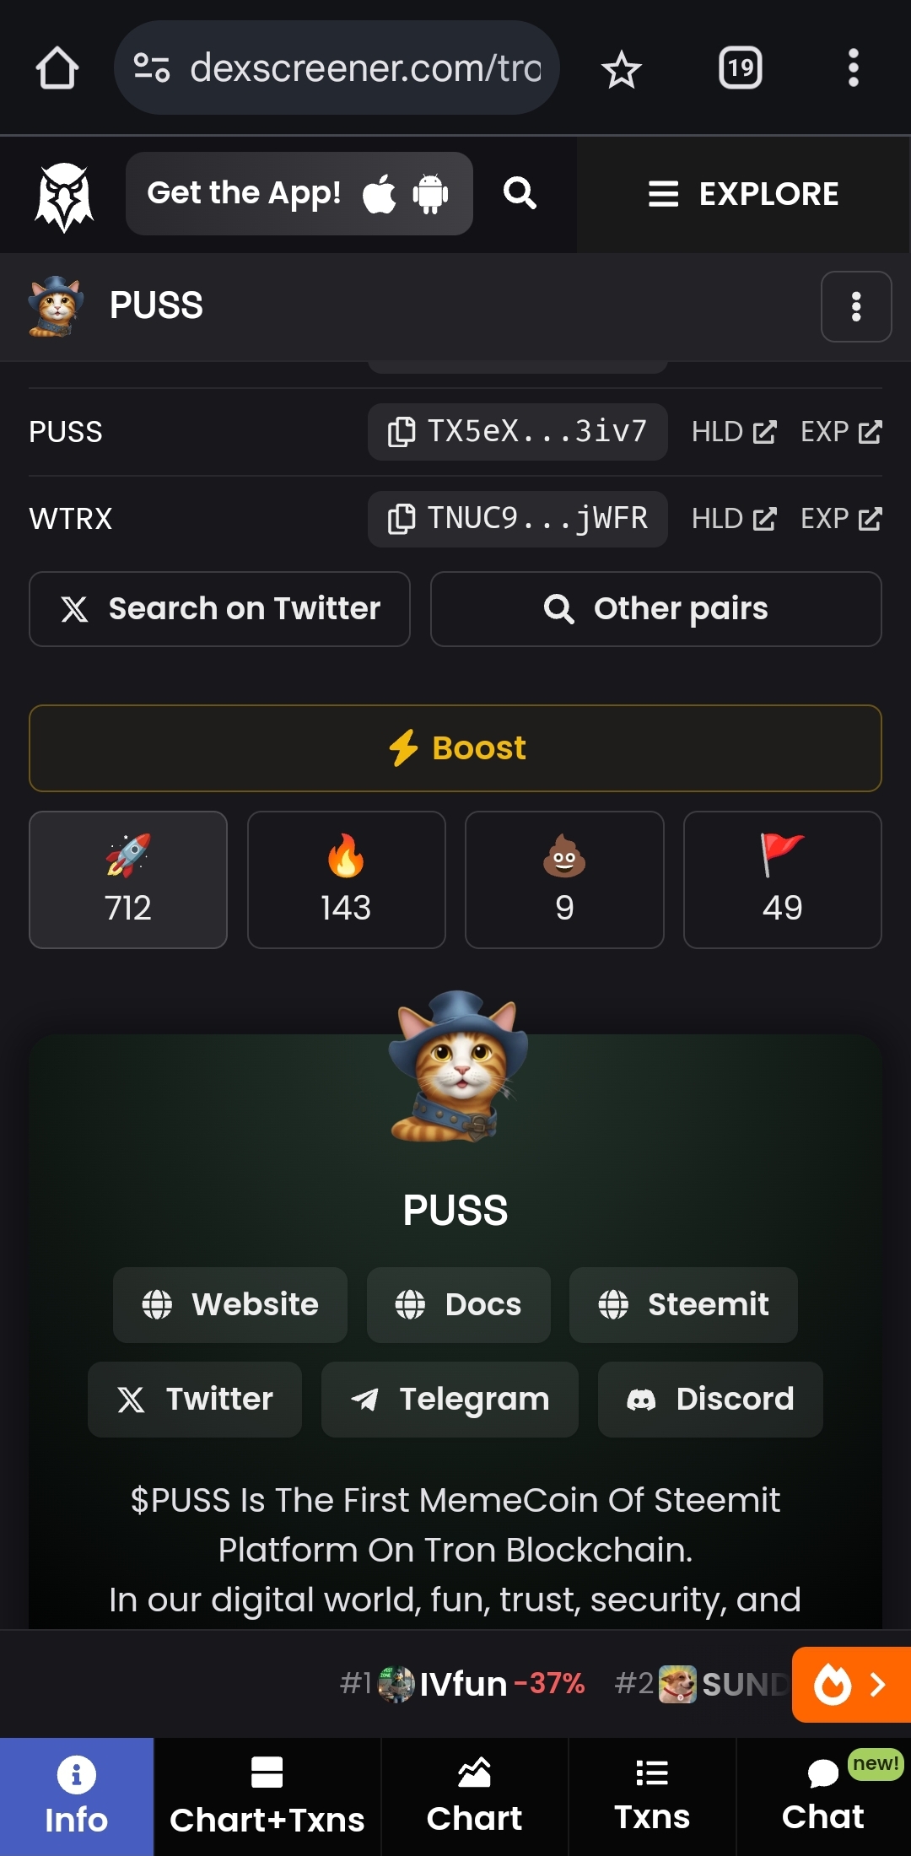Click the yellow Boost button
Screen dimensions: 911x1856
pos(455,748)
